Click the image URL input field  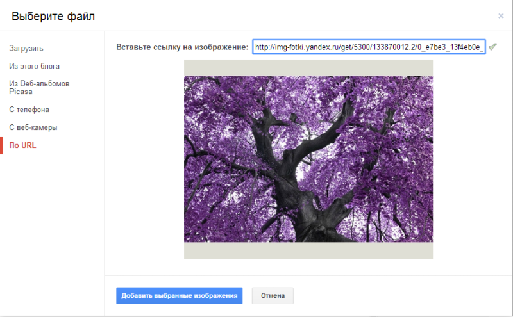369,47
